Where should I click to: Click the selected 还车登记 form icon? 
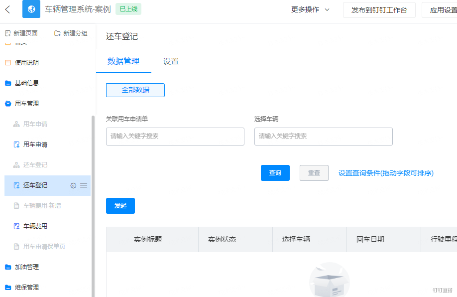tap(16, 185)
